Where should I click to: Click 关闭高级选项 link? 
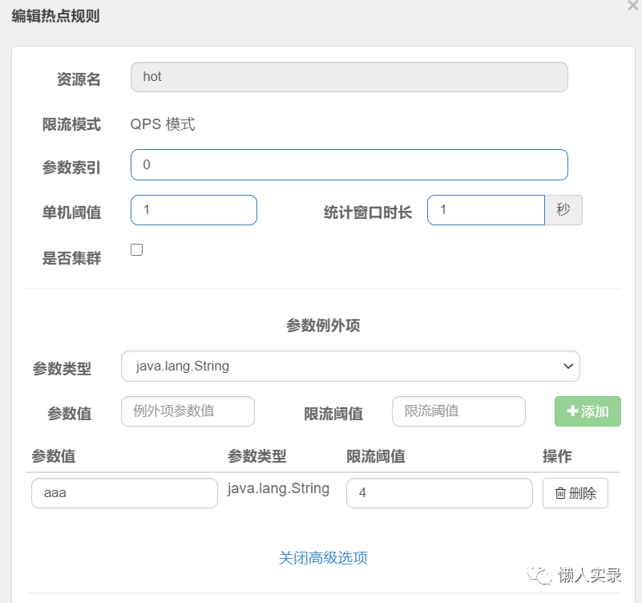point(323,558)
